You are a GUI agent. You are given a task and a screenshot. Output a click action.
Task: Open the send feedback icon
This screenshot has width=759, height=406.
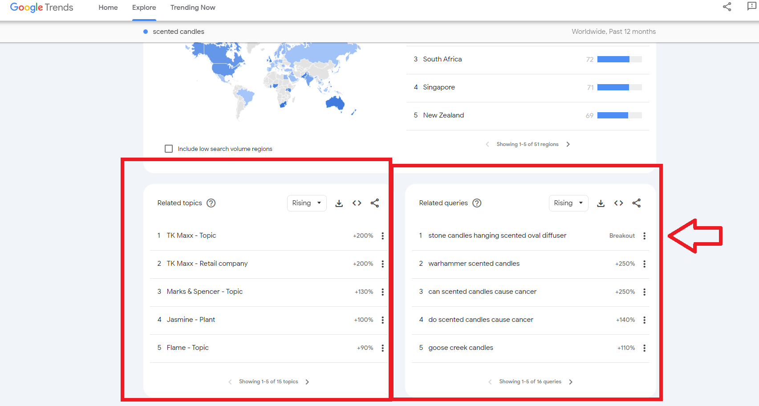tap(751, 6)
